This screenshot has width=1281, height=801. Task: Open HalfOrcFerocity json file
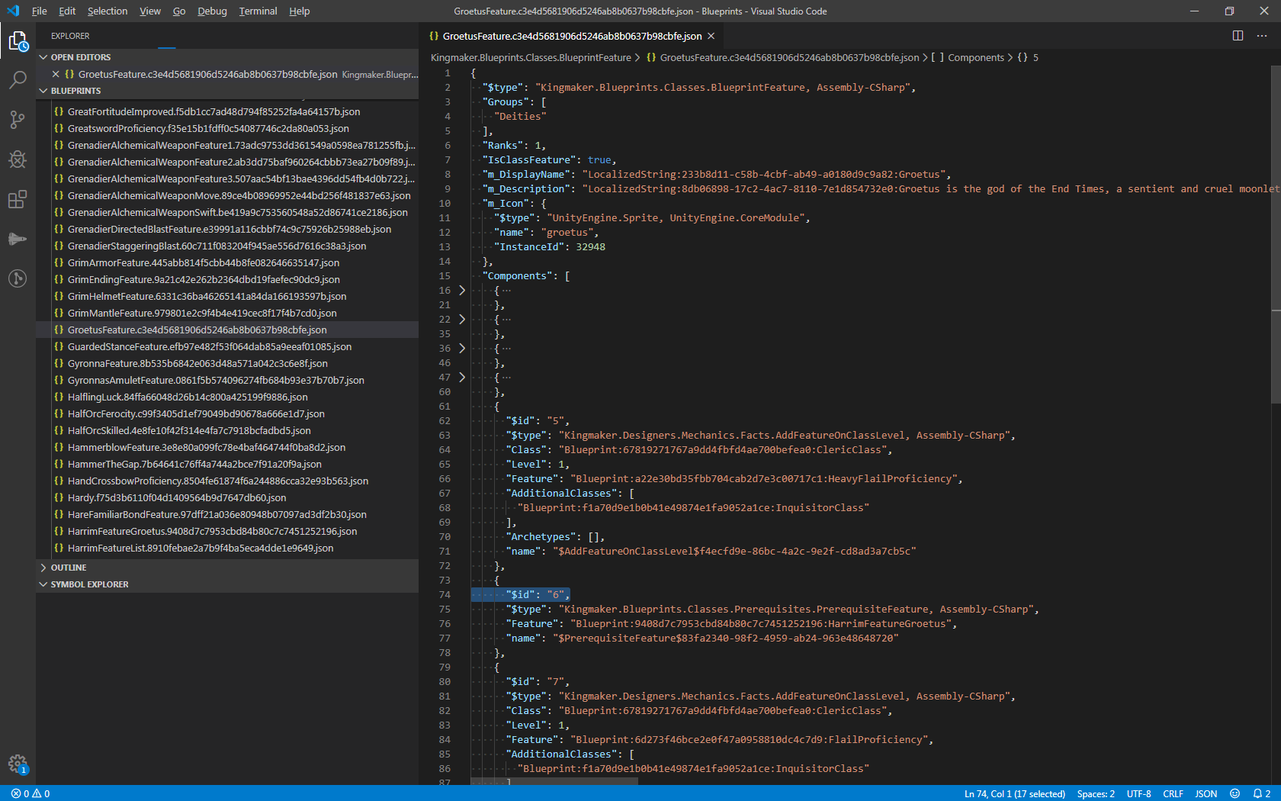point(227,414)
